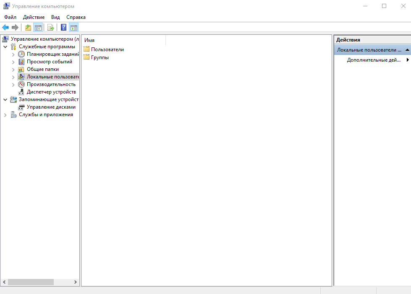411x294 pixels.
Task: Click the Up one level folder icon
Action: click(x=28, y=27)
